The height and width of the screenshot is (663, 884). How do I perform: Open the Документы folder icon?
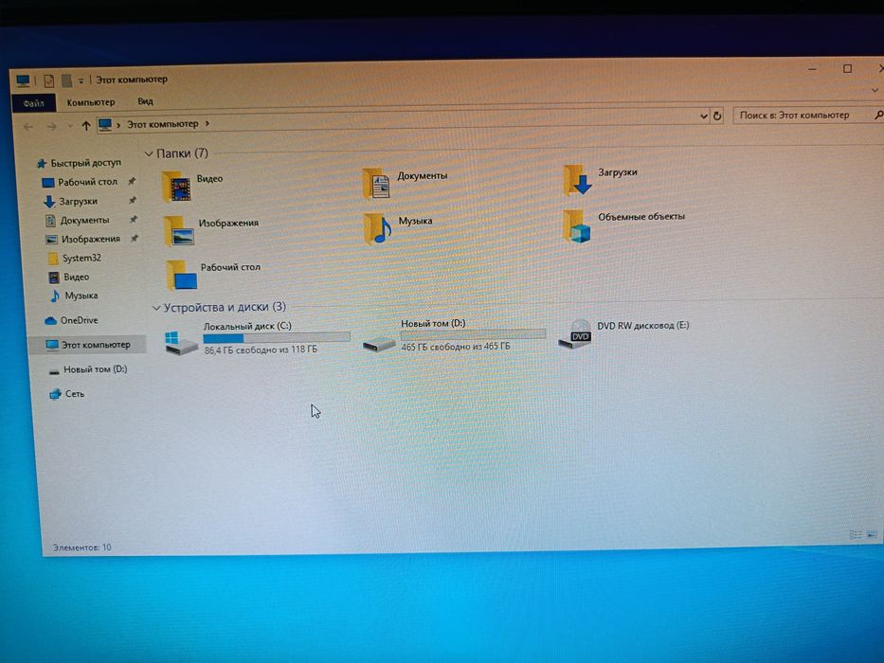[376, 184]
